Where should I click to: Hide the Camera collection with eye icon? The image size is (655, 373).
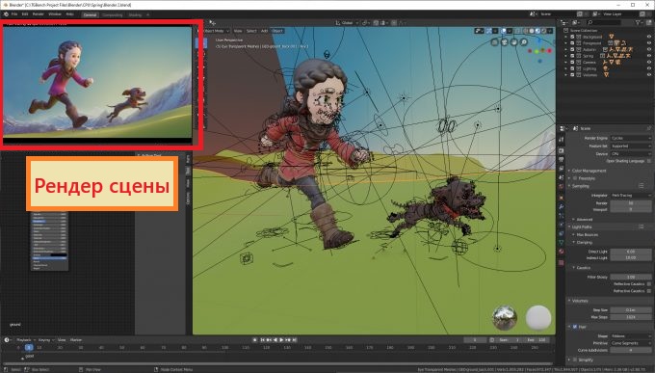(x=648, y=62)
